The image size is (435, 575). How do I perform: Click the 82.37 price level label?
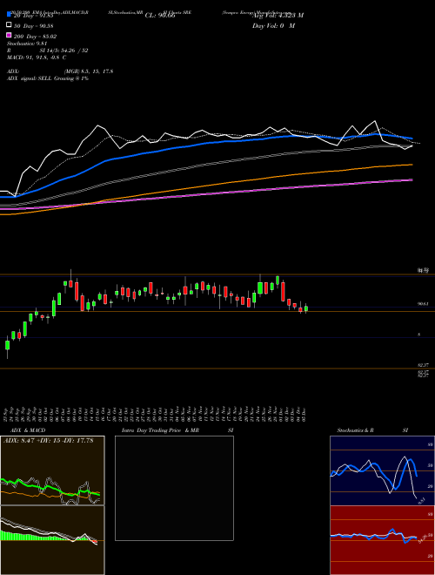(x=424, y=365)
